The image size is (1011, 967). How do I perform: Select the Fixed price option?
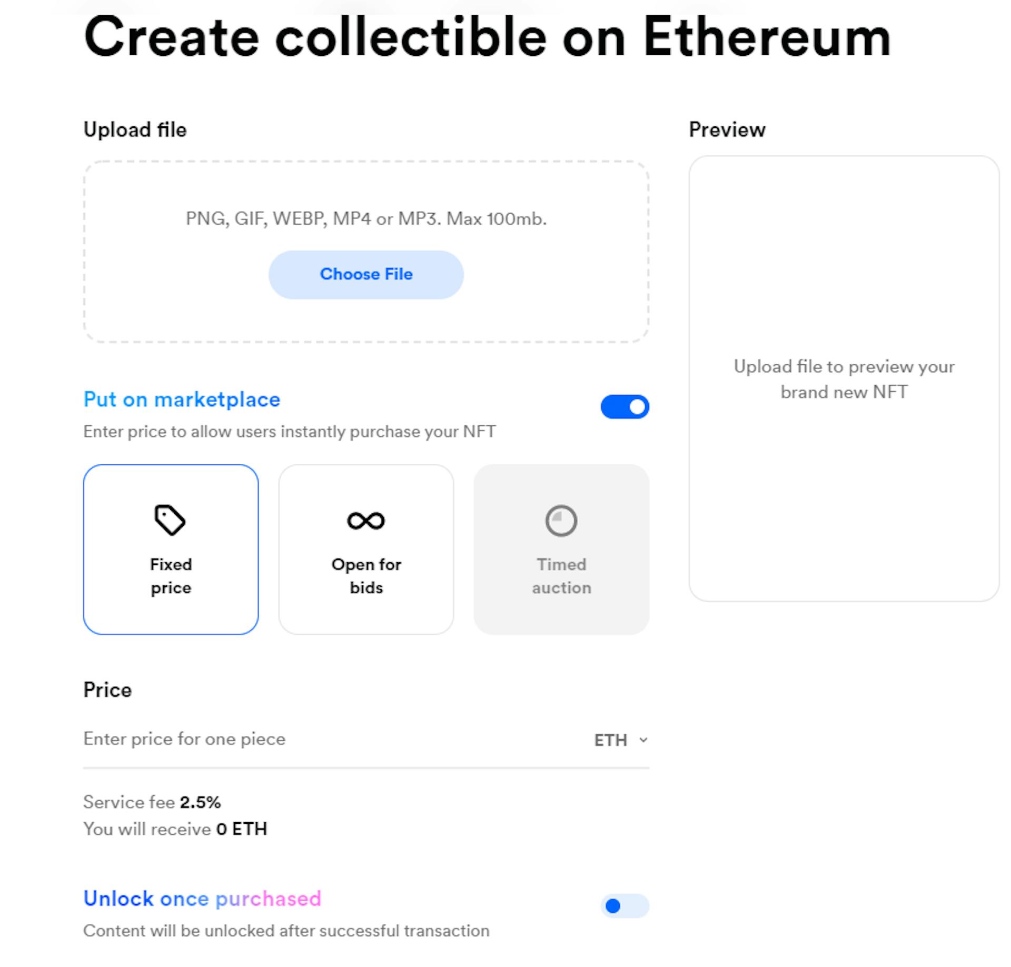tap(171, 549)
